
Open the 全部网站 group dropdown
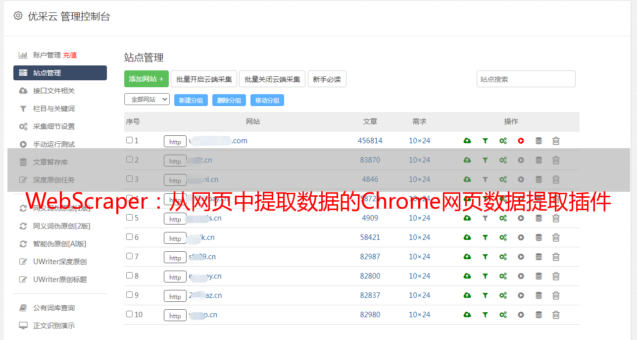(147, 100)
